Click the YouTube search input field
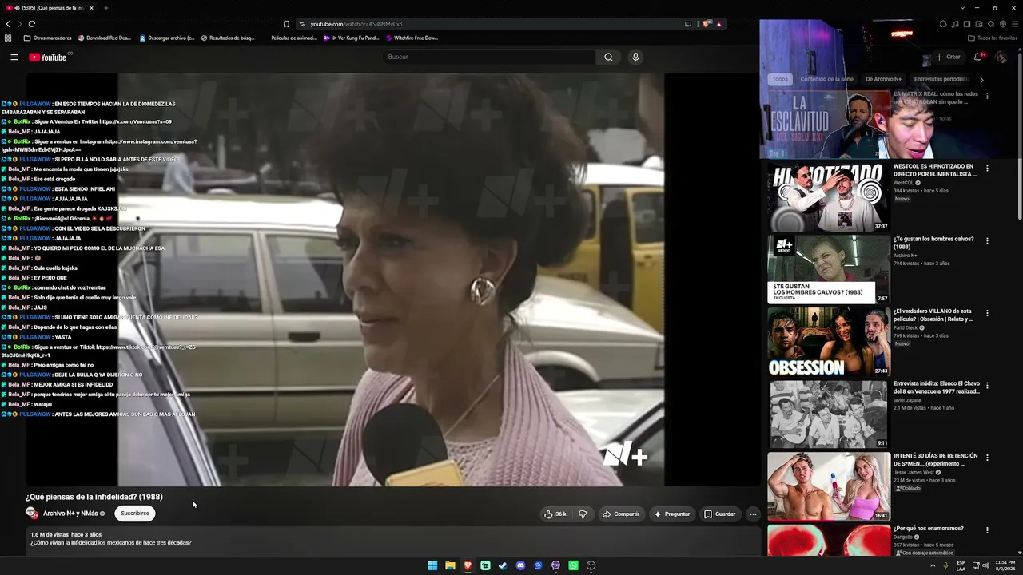This screenshot has height=575, width=1023. (488, 57)
